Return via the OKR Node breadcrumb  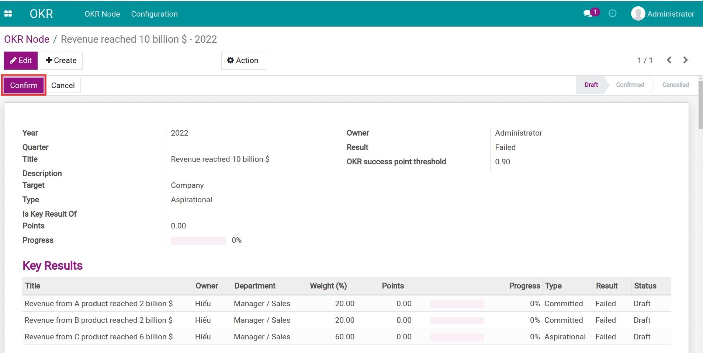point(26,39)
